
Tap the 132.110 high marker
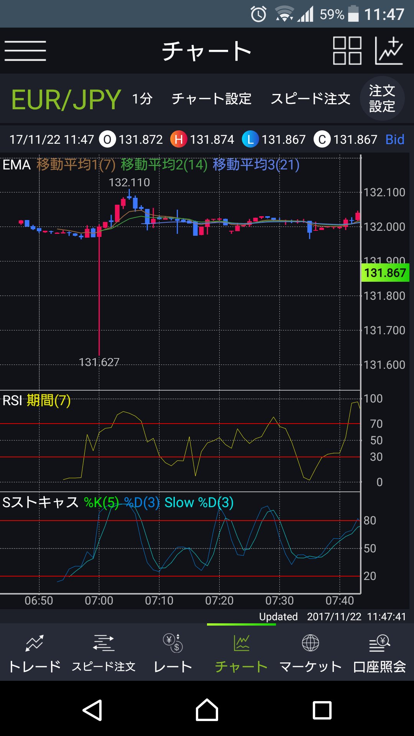point(129,182)
